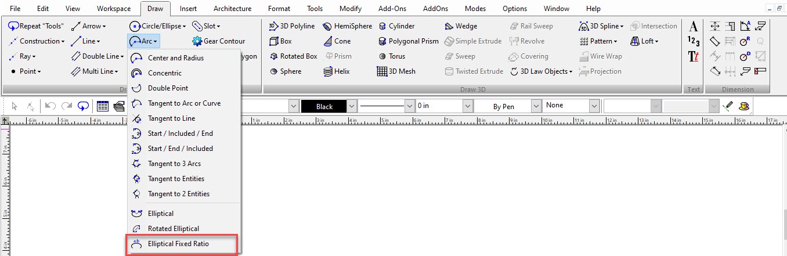Click the blue looped repeat arrow in toolbar

[83, 106]
